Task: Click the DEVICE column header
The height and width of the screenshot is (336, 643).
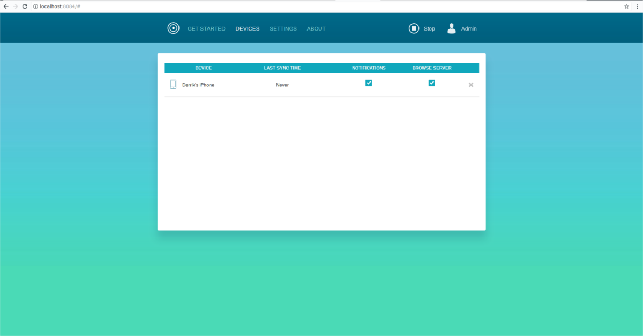Action: pyautogui.click(x=203, y=68)
